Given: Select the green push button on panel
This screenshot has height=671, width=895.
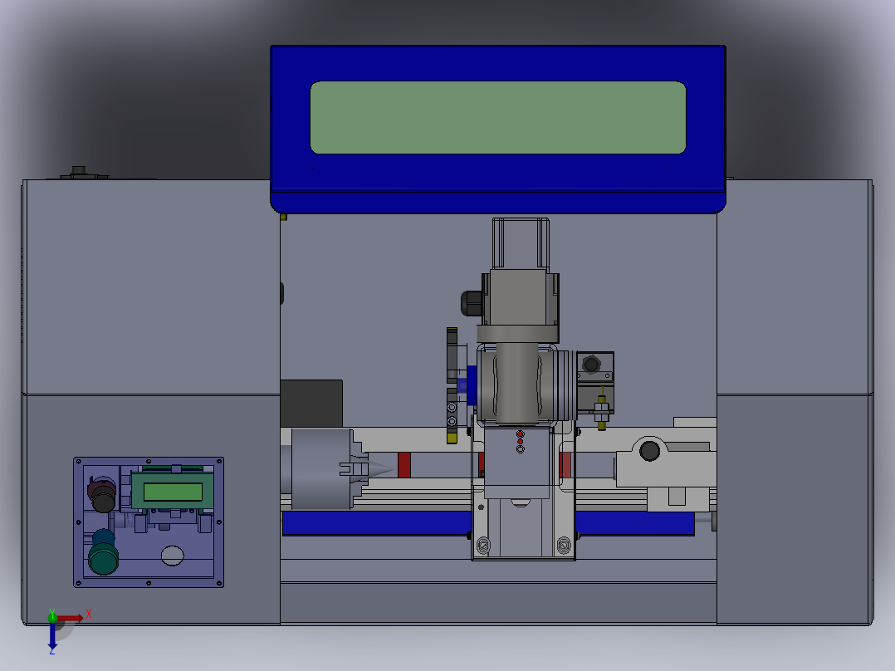Looking at the screenshot, I should (x=104, y=559).
